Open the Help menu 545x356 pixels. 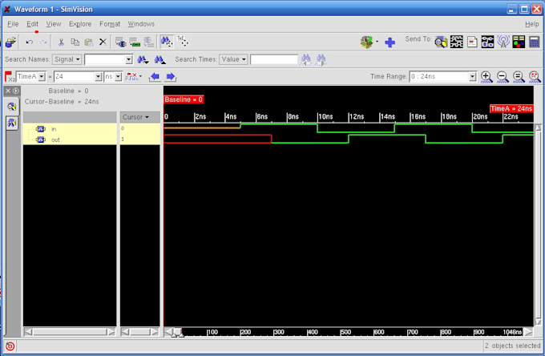pos(532,24)
